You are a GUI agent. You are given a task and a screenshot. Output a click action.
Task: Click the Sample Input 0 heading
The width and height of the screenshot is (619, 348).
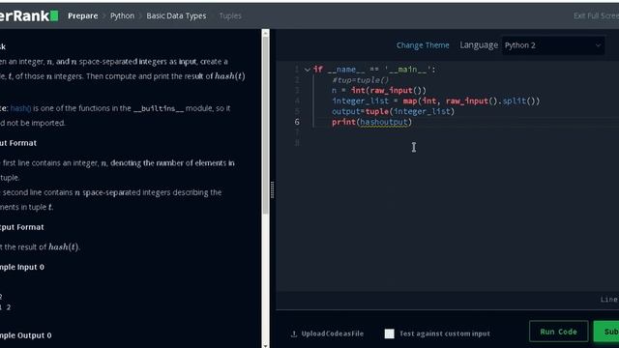pyautogui.click(x=22, y=267)
